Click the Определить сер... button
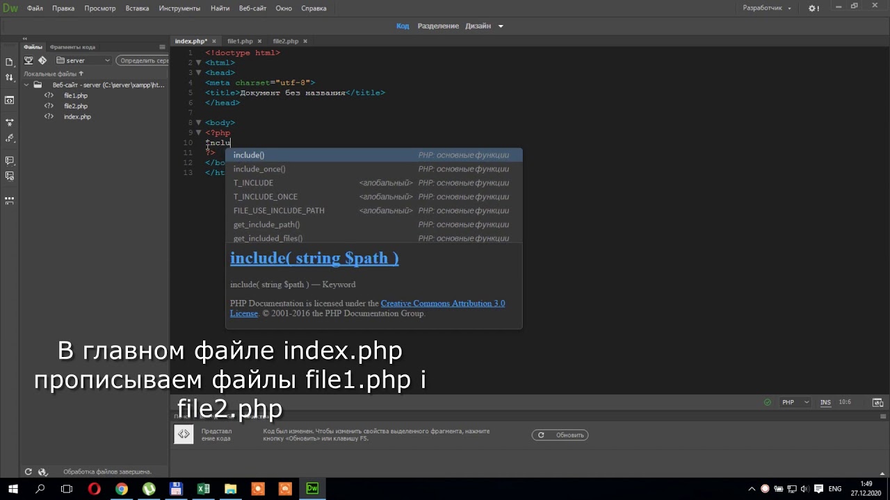The image size is (890, 500). (143, 60)
